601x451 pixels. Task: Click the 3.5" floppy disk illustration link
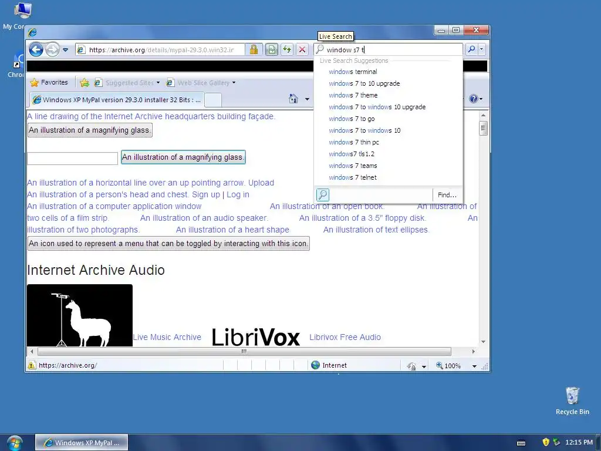click(x=363, y=218)
